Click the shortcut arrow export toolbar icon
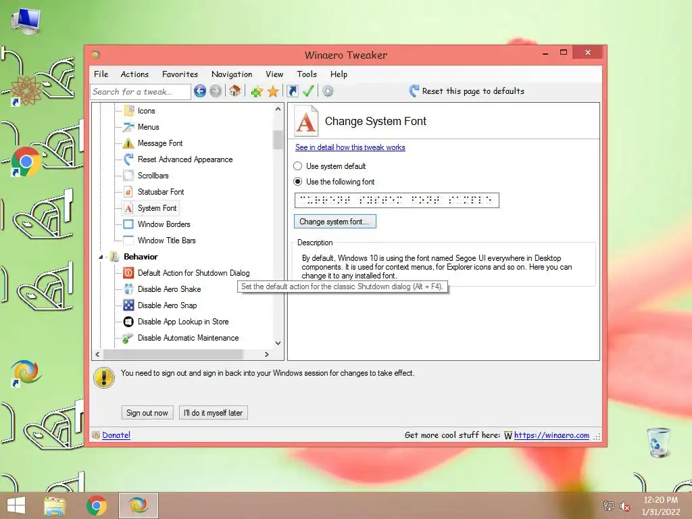 click(292, 91)
